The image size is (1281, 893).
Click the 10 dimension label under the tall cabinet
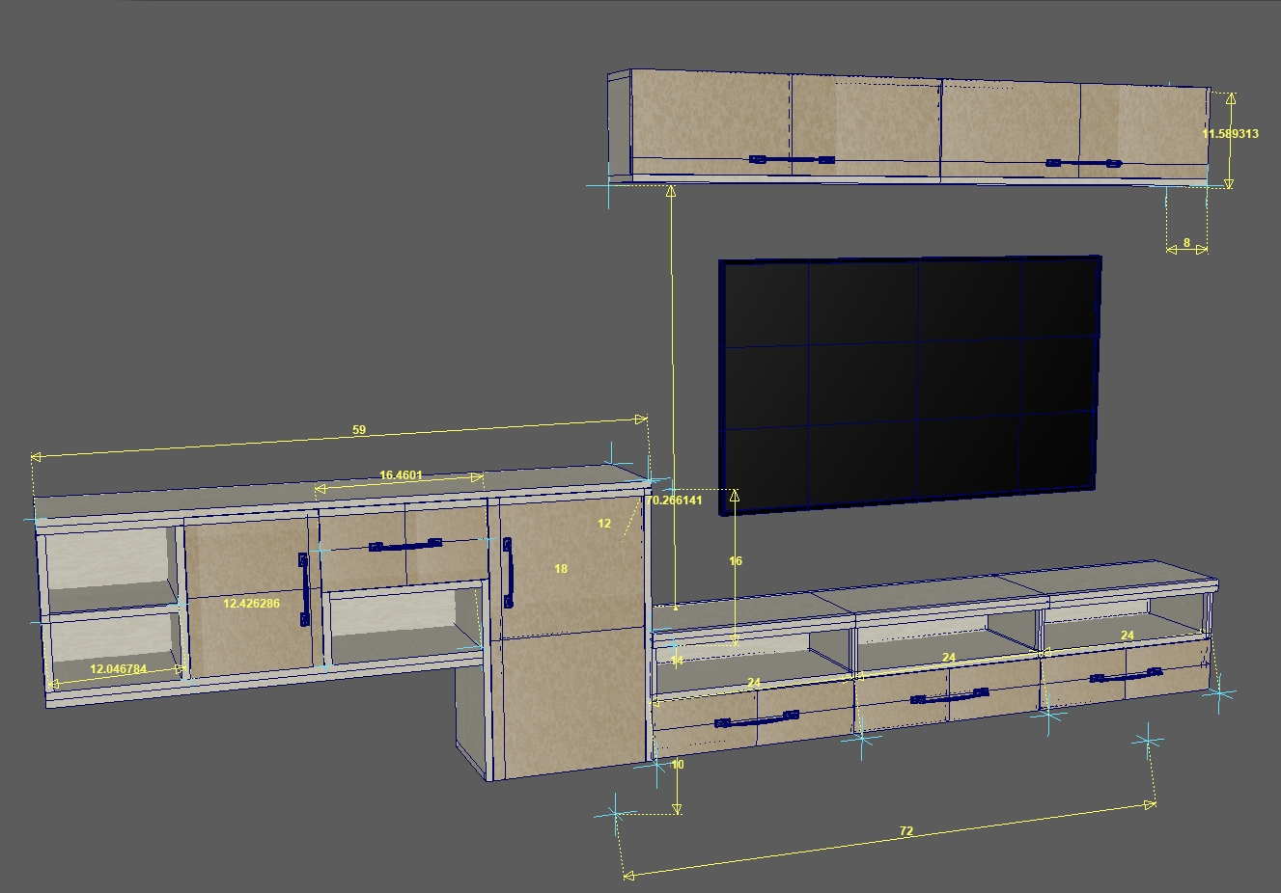[678, 765]
